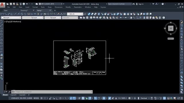Select the Rectangle tool in Draw toolbar
The width and height of the screenshot is (184, 103).
[1, 34]
